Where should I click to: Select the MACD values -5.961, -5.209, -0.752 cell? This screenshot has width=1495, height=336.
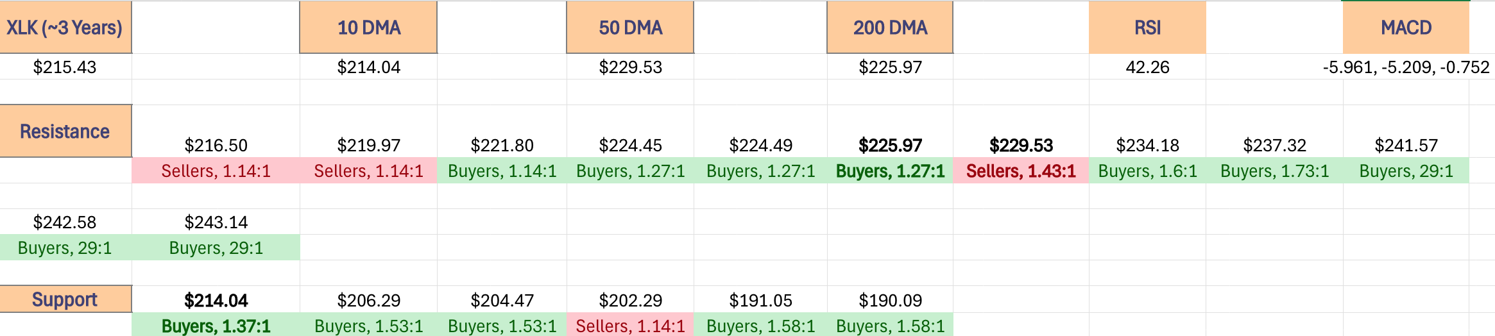click(x=1406, y=67)
